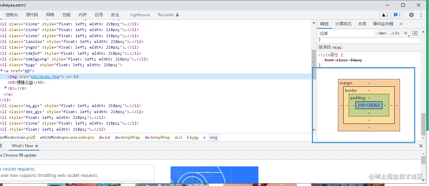
Task: Select the li.bygy breadcrumb item
Action: 193,137
